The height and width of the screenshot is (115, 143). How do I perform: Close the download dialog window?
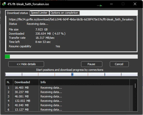point(135,4)
